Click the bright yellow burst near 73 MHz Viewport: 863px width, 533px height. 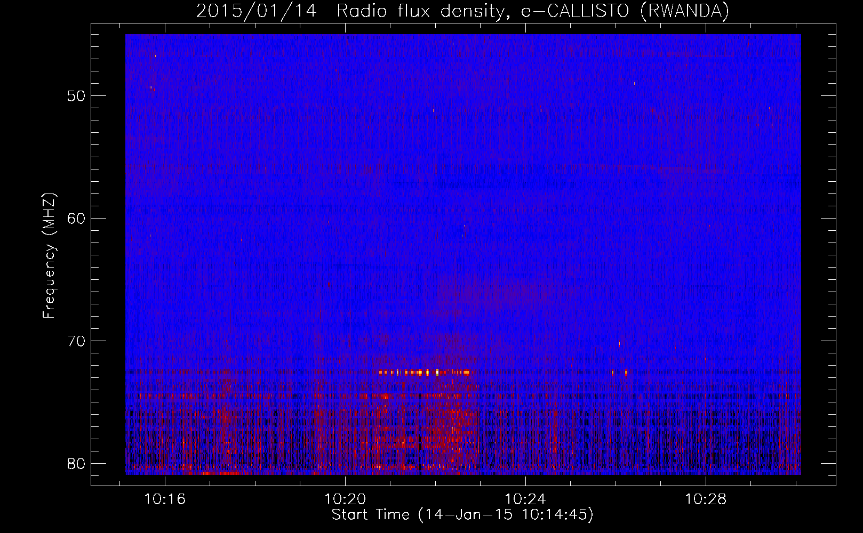pyautogui.click(x=425, y=372)
